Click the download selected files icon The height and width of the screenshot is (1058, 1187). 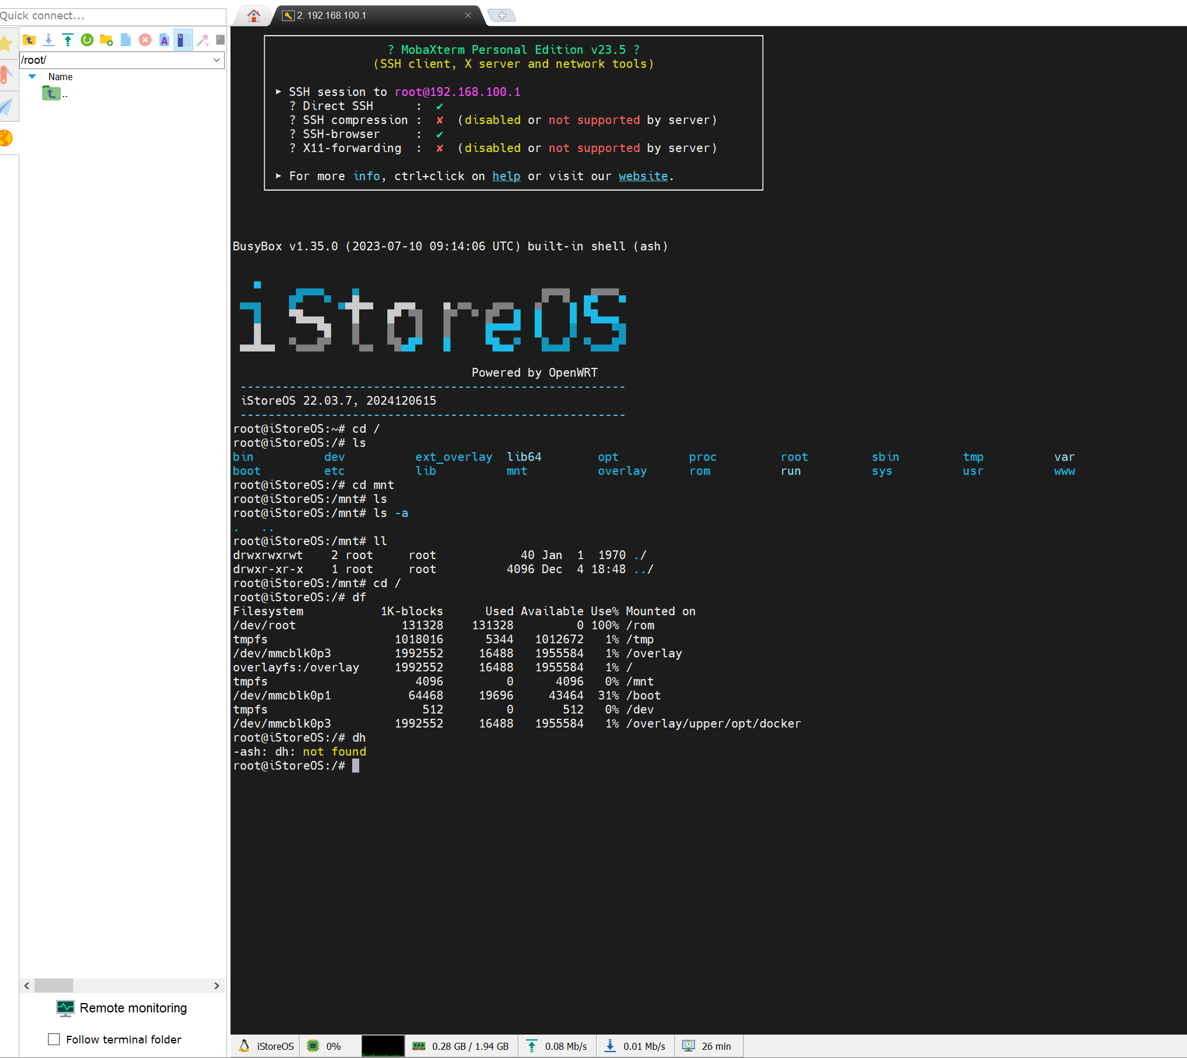click(x=49, y=40)
